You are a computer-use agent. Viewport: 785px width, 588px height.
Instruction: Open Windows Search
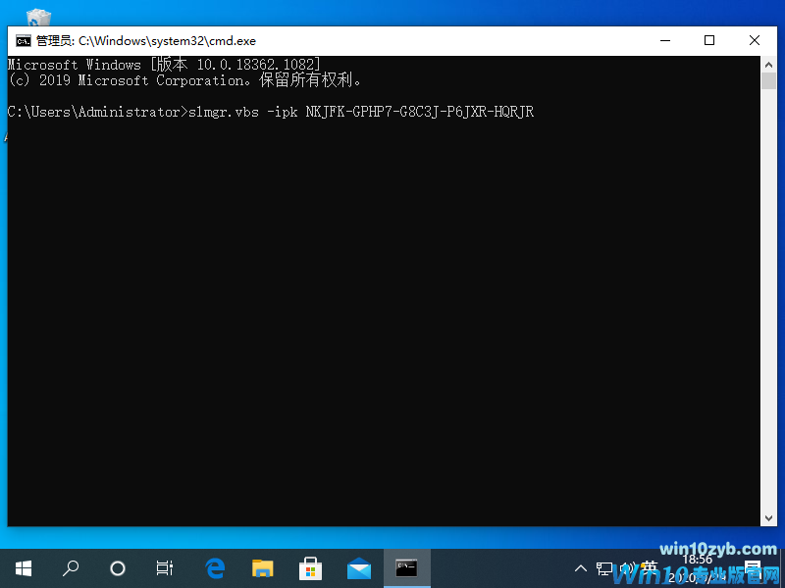coord(71,568)
